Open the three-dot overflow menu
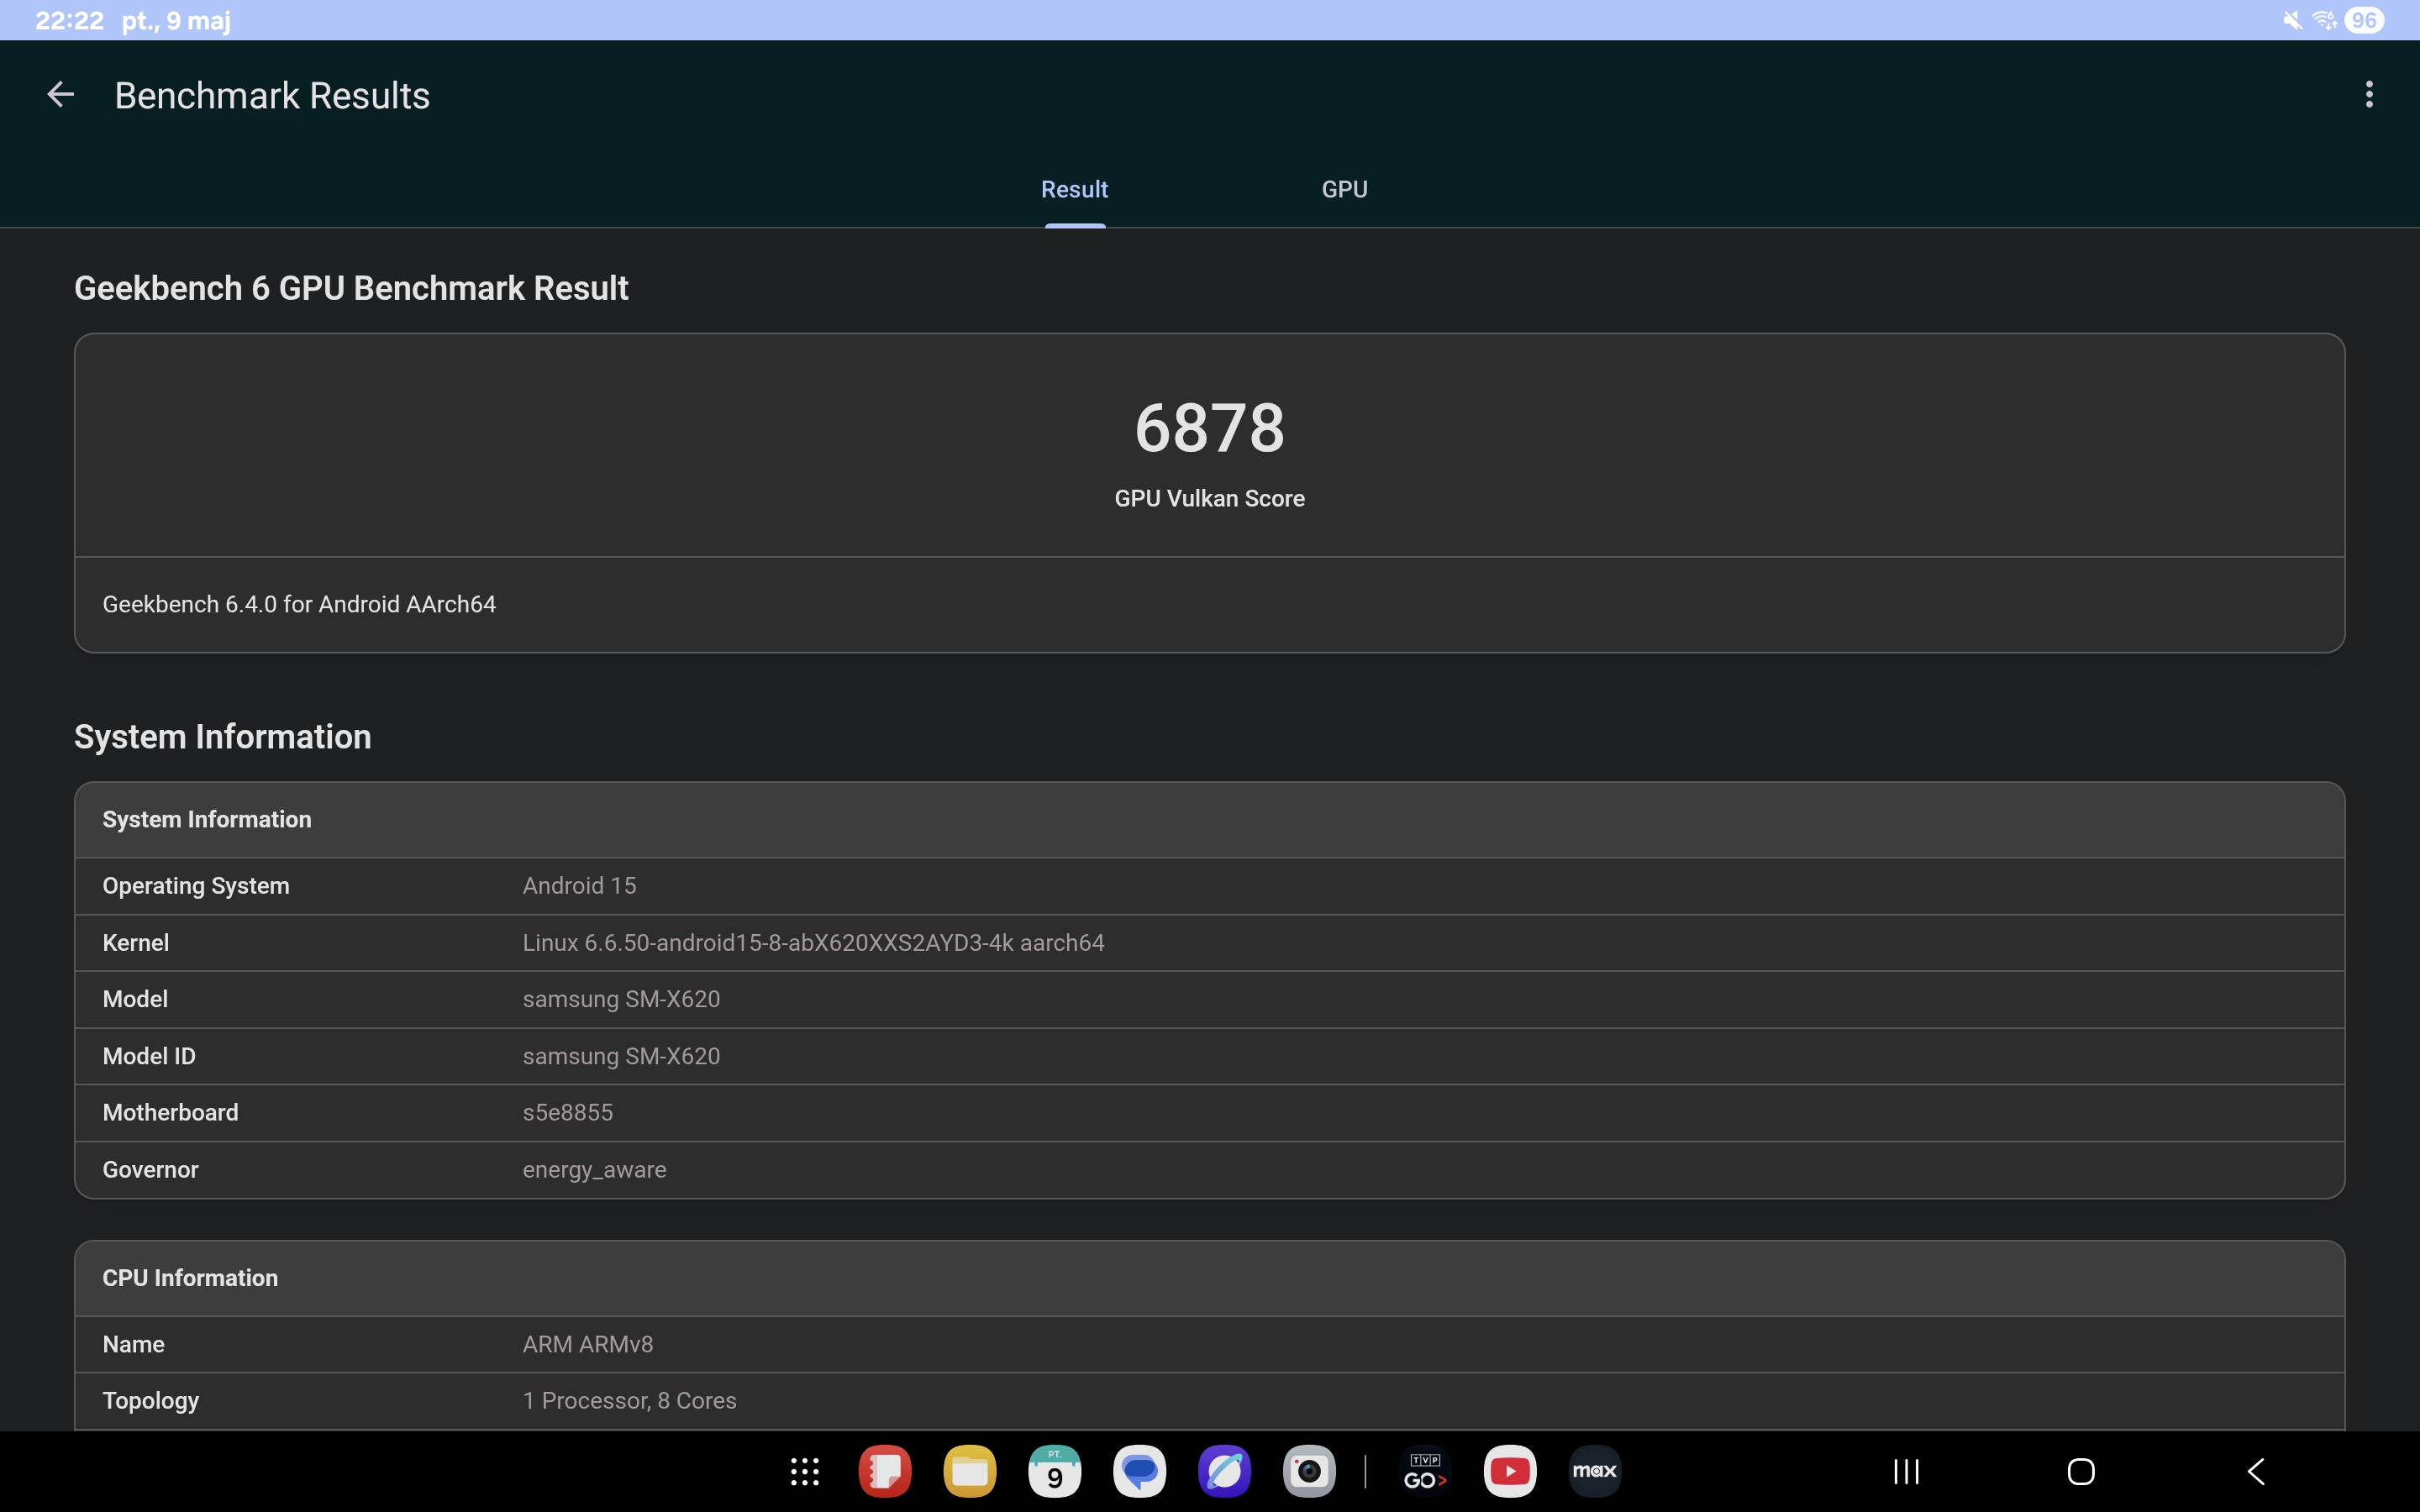 click(x=2369, y=95)
